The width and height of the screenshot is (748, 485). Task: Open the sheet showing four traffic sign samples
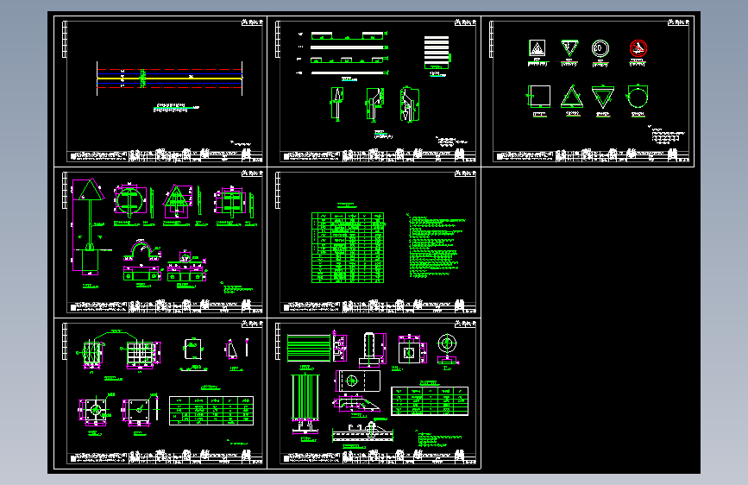point(588,91)
